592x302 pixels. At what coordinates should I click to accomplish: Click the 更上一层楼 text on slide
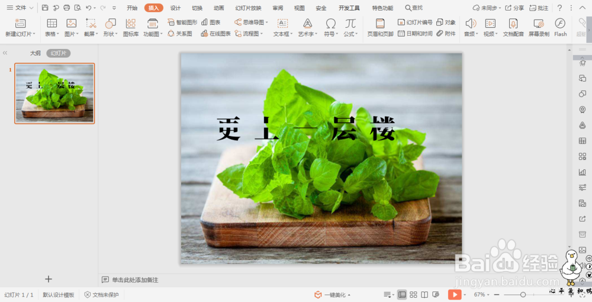click(306, 128)
